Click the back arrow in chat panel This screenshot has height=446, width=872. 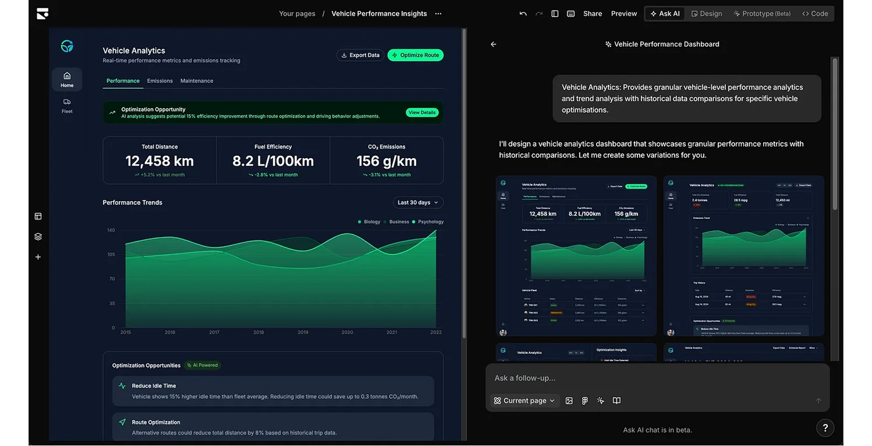493,44
